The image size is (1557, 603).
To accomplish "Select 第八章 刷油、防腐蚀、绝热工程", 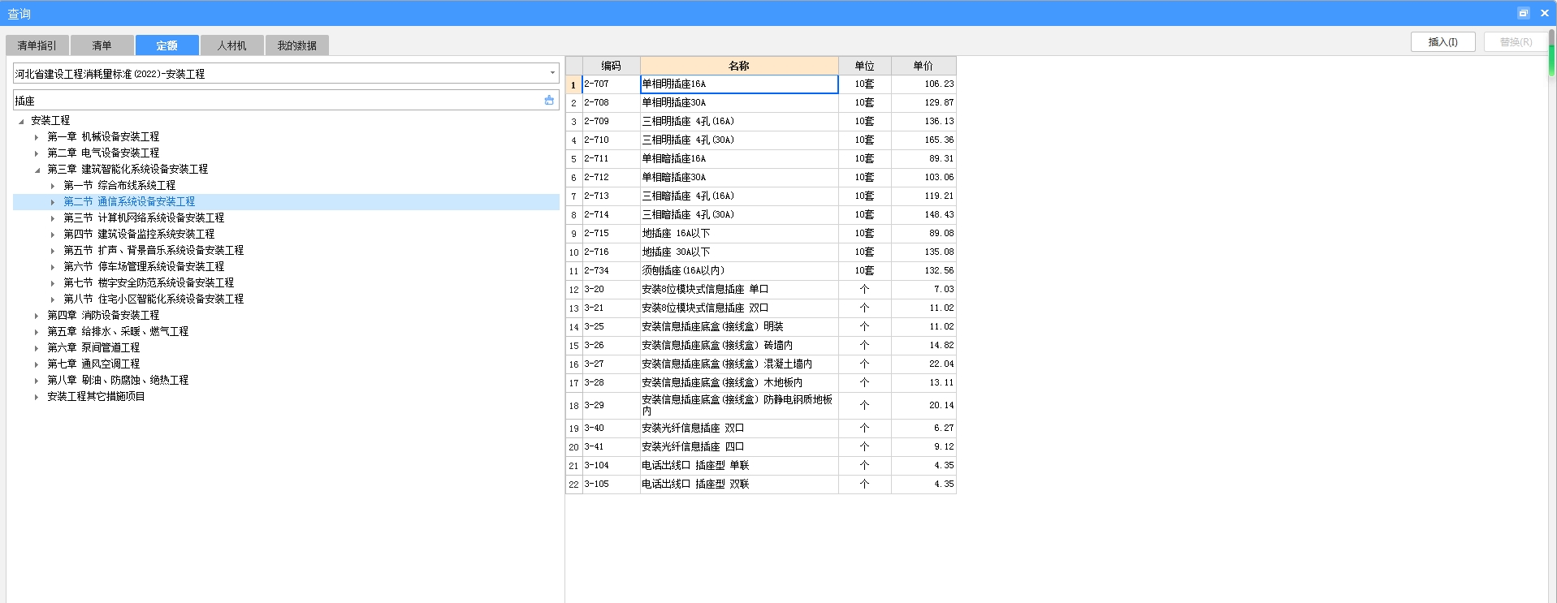I will (x=118, y=380).
